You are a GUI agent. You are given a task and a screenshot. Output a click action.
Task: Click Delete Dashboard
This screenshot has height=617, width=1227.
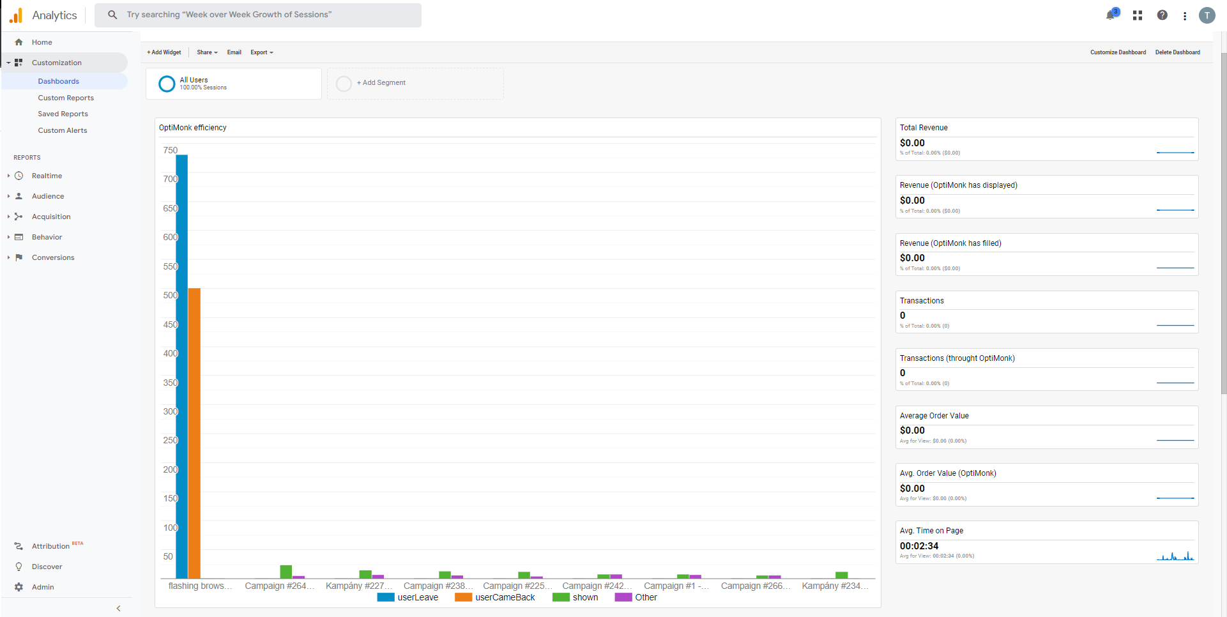[x=1177, y=52]
